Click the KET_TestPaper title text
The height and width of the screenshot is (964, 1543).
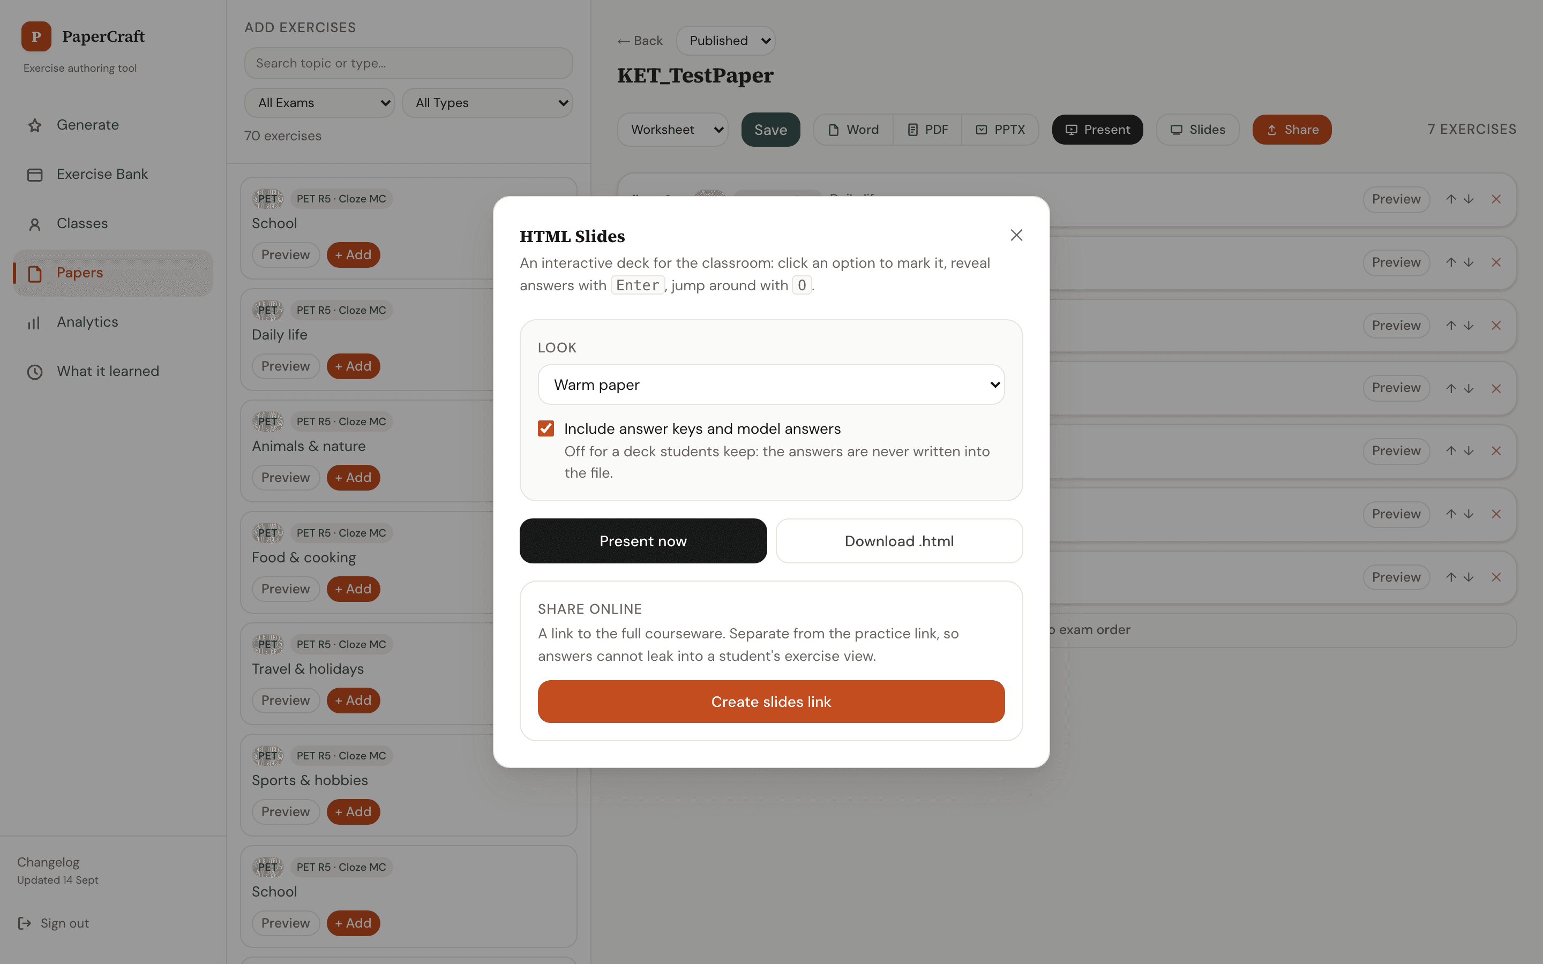pos(695,75)
